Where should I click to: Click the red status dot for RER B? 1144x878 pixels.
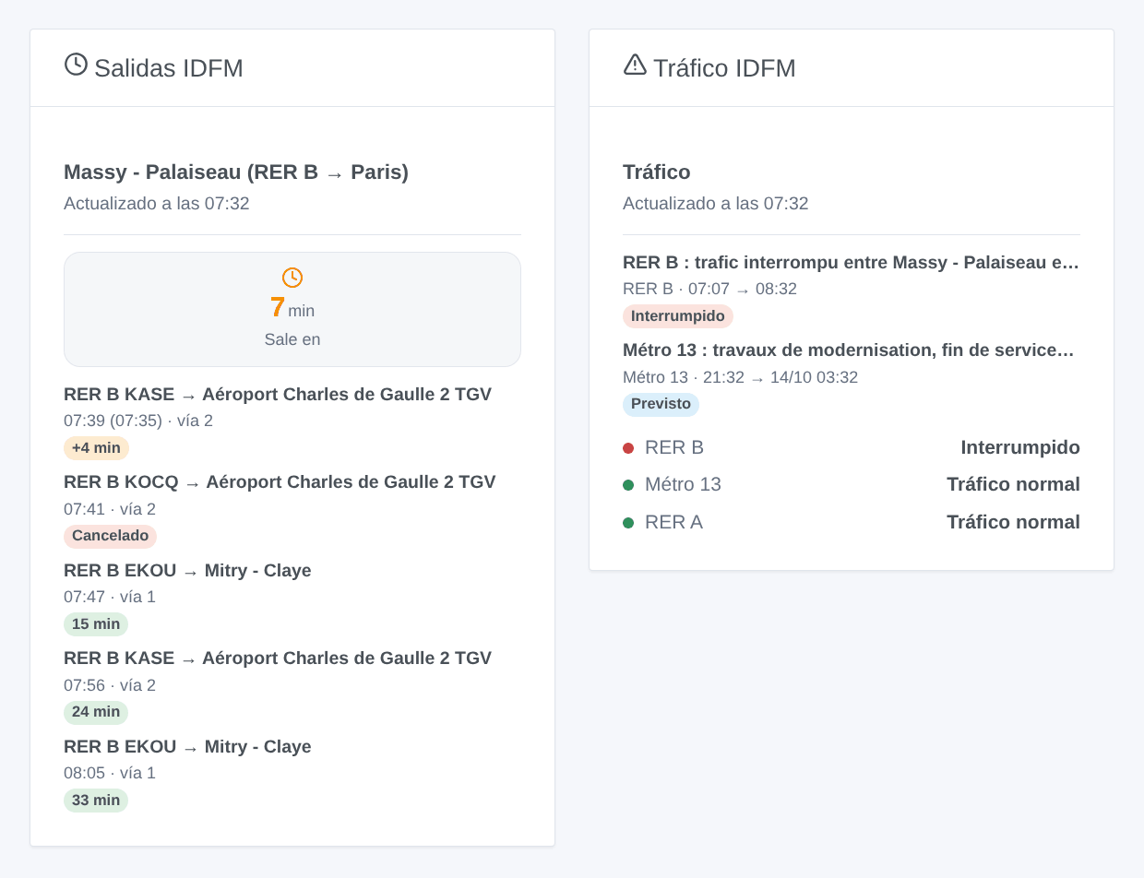(628, 448)
